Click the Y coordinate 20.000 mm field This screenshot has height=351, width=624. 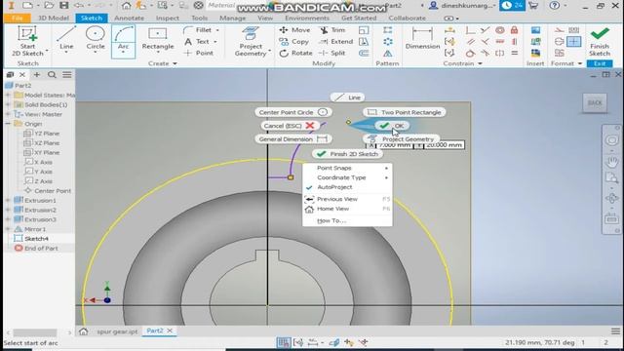click(x=445, y=145)
